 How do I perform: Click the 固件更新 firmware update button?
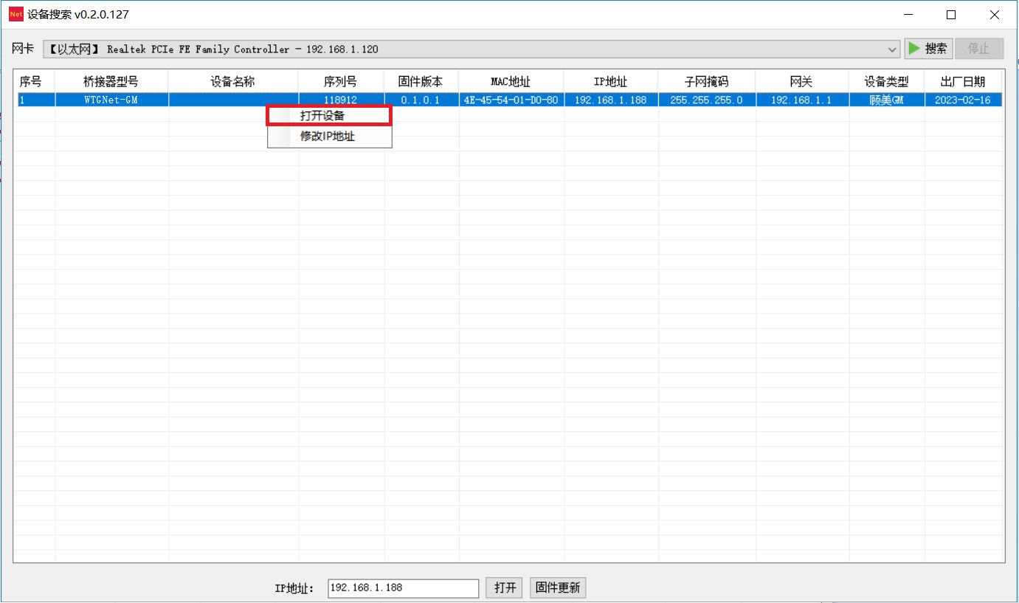click(558, 588)
